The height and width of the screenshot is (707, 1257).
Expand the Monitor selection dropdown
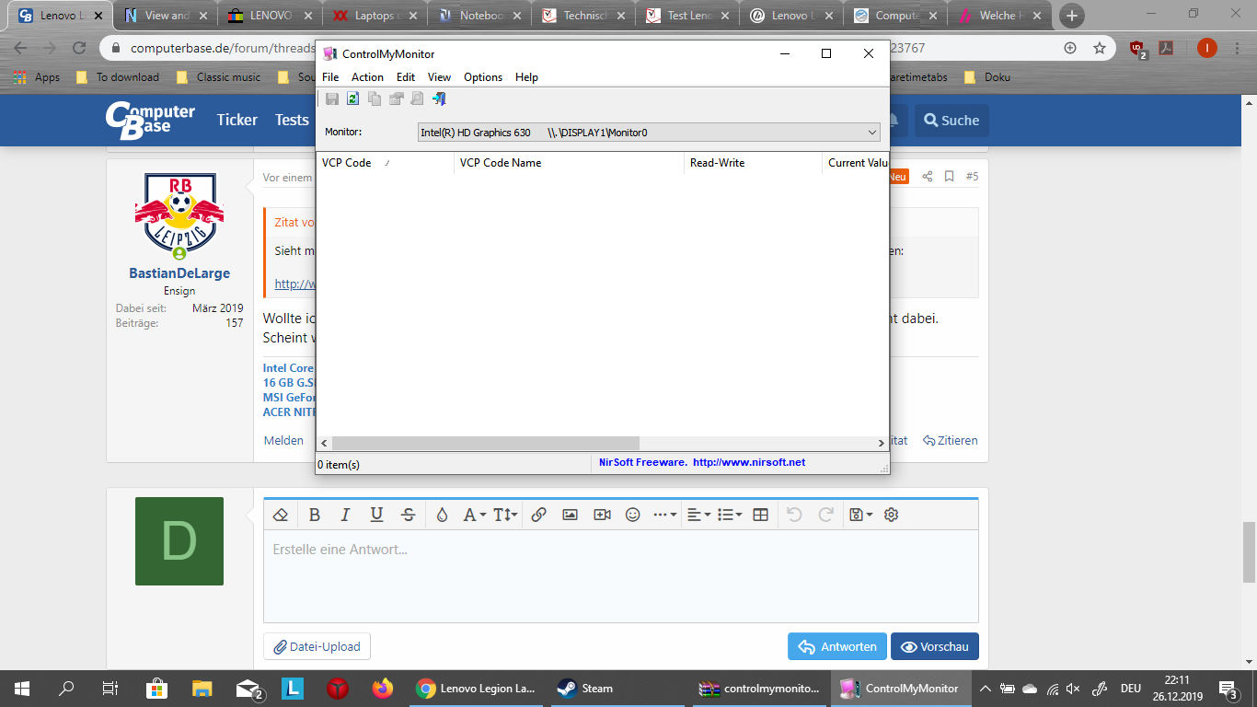click(x=649, y=133)
